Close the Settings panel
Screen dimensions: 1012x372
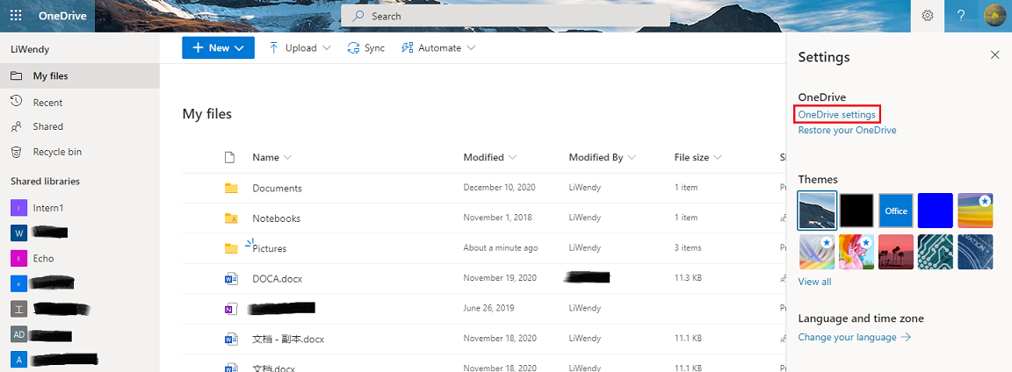click(x=994, y=55)
